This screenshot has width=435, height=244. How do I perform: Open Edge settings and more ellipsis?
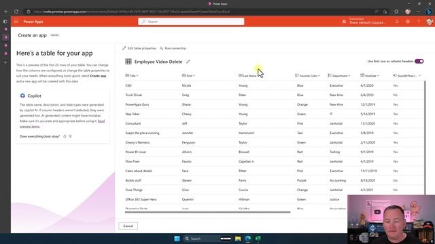[x=418, y=12]
